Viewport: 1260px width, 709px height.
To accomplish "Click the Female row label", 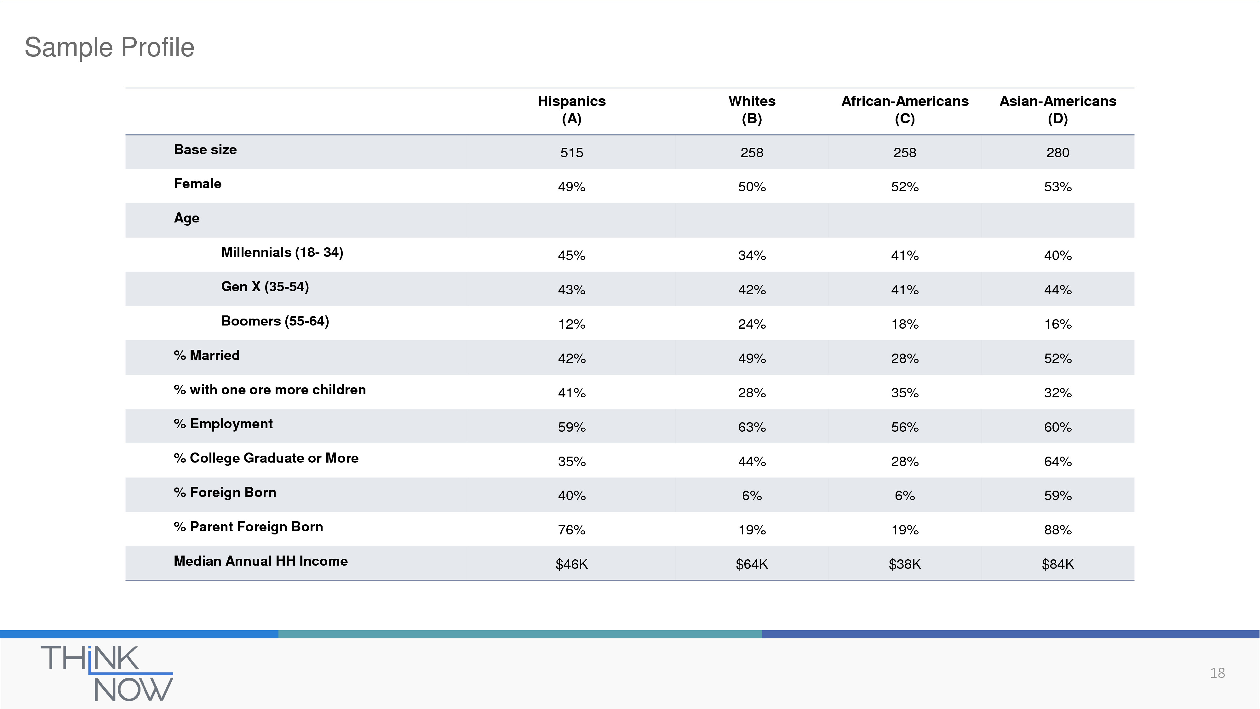I will 198,184.
